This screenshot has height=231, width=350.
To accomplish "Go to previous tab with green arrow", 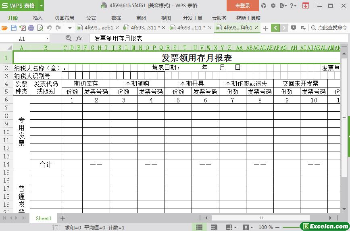I will click(275, 28).
